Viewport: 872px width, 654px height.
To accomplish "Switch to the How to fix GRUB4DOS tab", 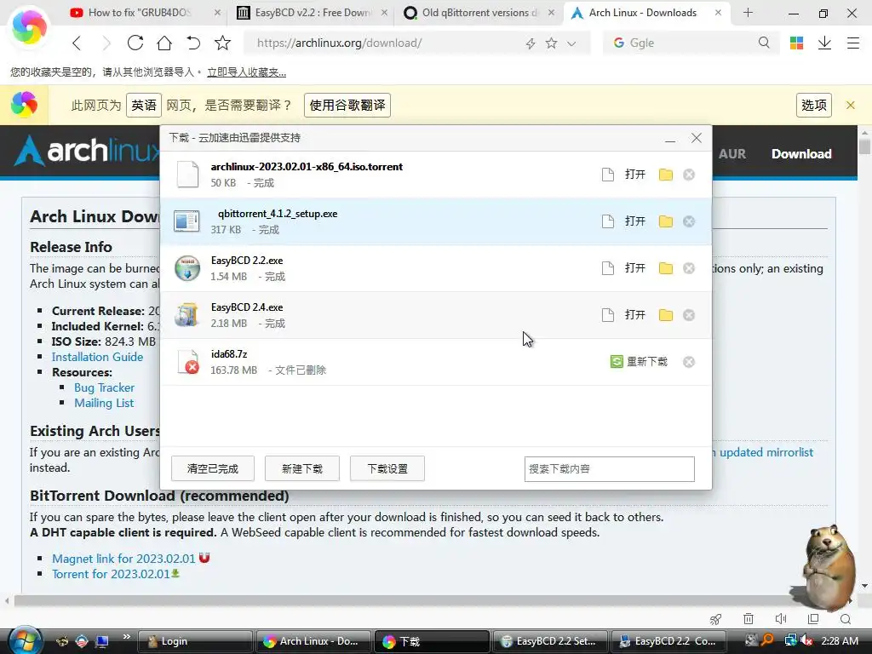I will pyautogui.click(x=146, y=12).
